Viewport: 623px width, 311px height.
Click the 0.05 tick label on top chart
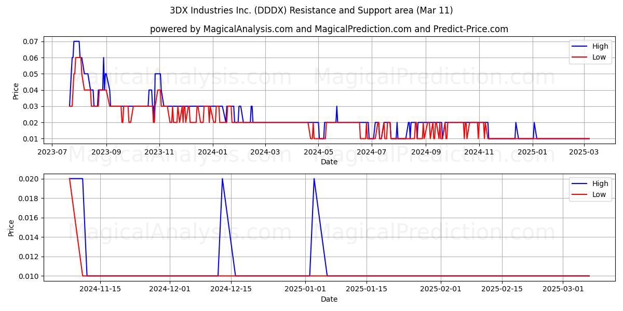(x=32, y=74)
